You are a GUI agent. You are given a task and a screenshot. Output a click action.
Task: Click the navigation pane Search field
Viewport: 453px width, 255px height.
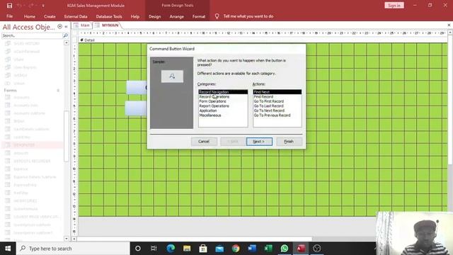[32, 35]
